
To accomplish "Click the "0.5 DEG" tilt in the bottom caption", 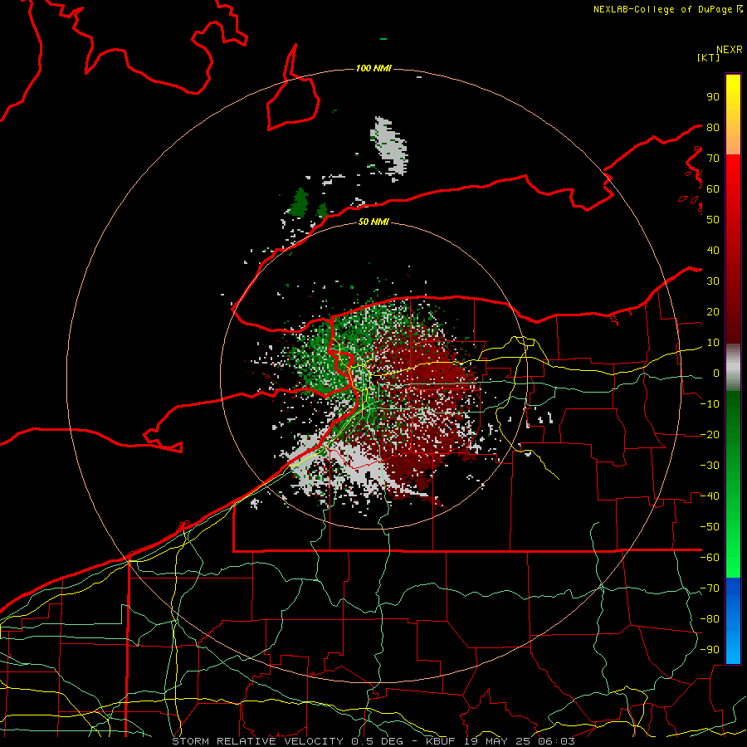I will tap(377, 741).
